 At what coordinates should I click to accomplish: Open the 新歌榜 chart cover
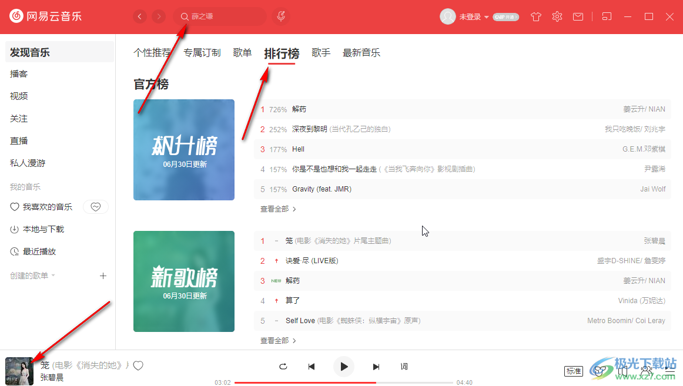(184, 281)
